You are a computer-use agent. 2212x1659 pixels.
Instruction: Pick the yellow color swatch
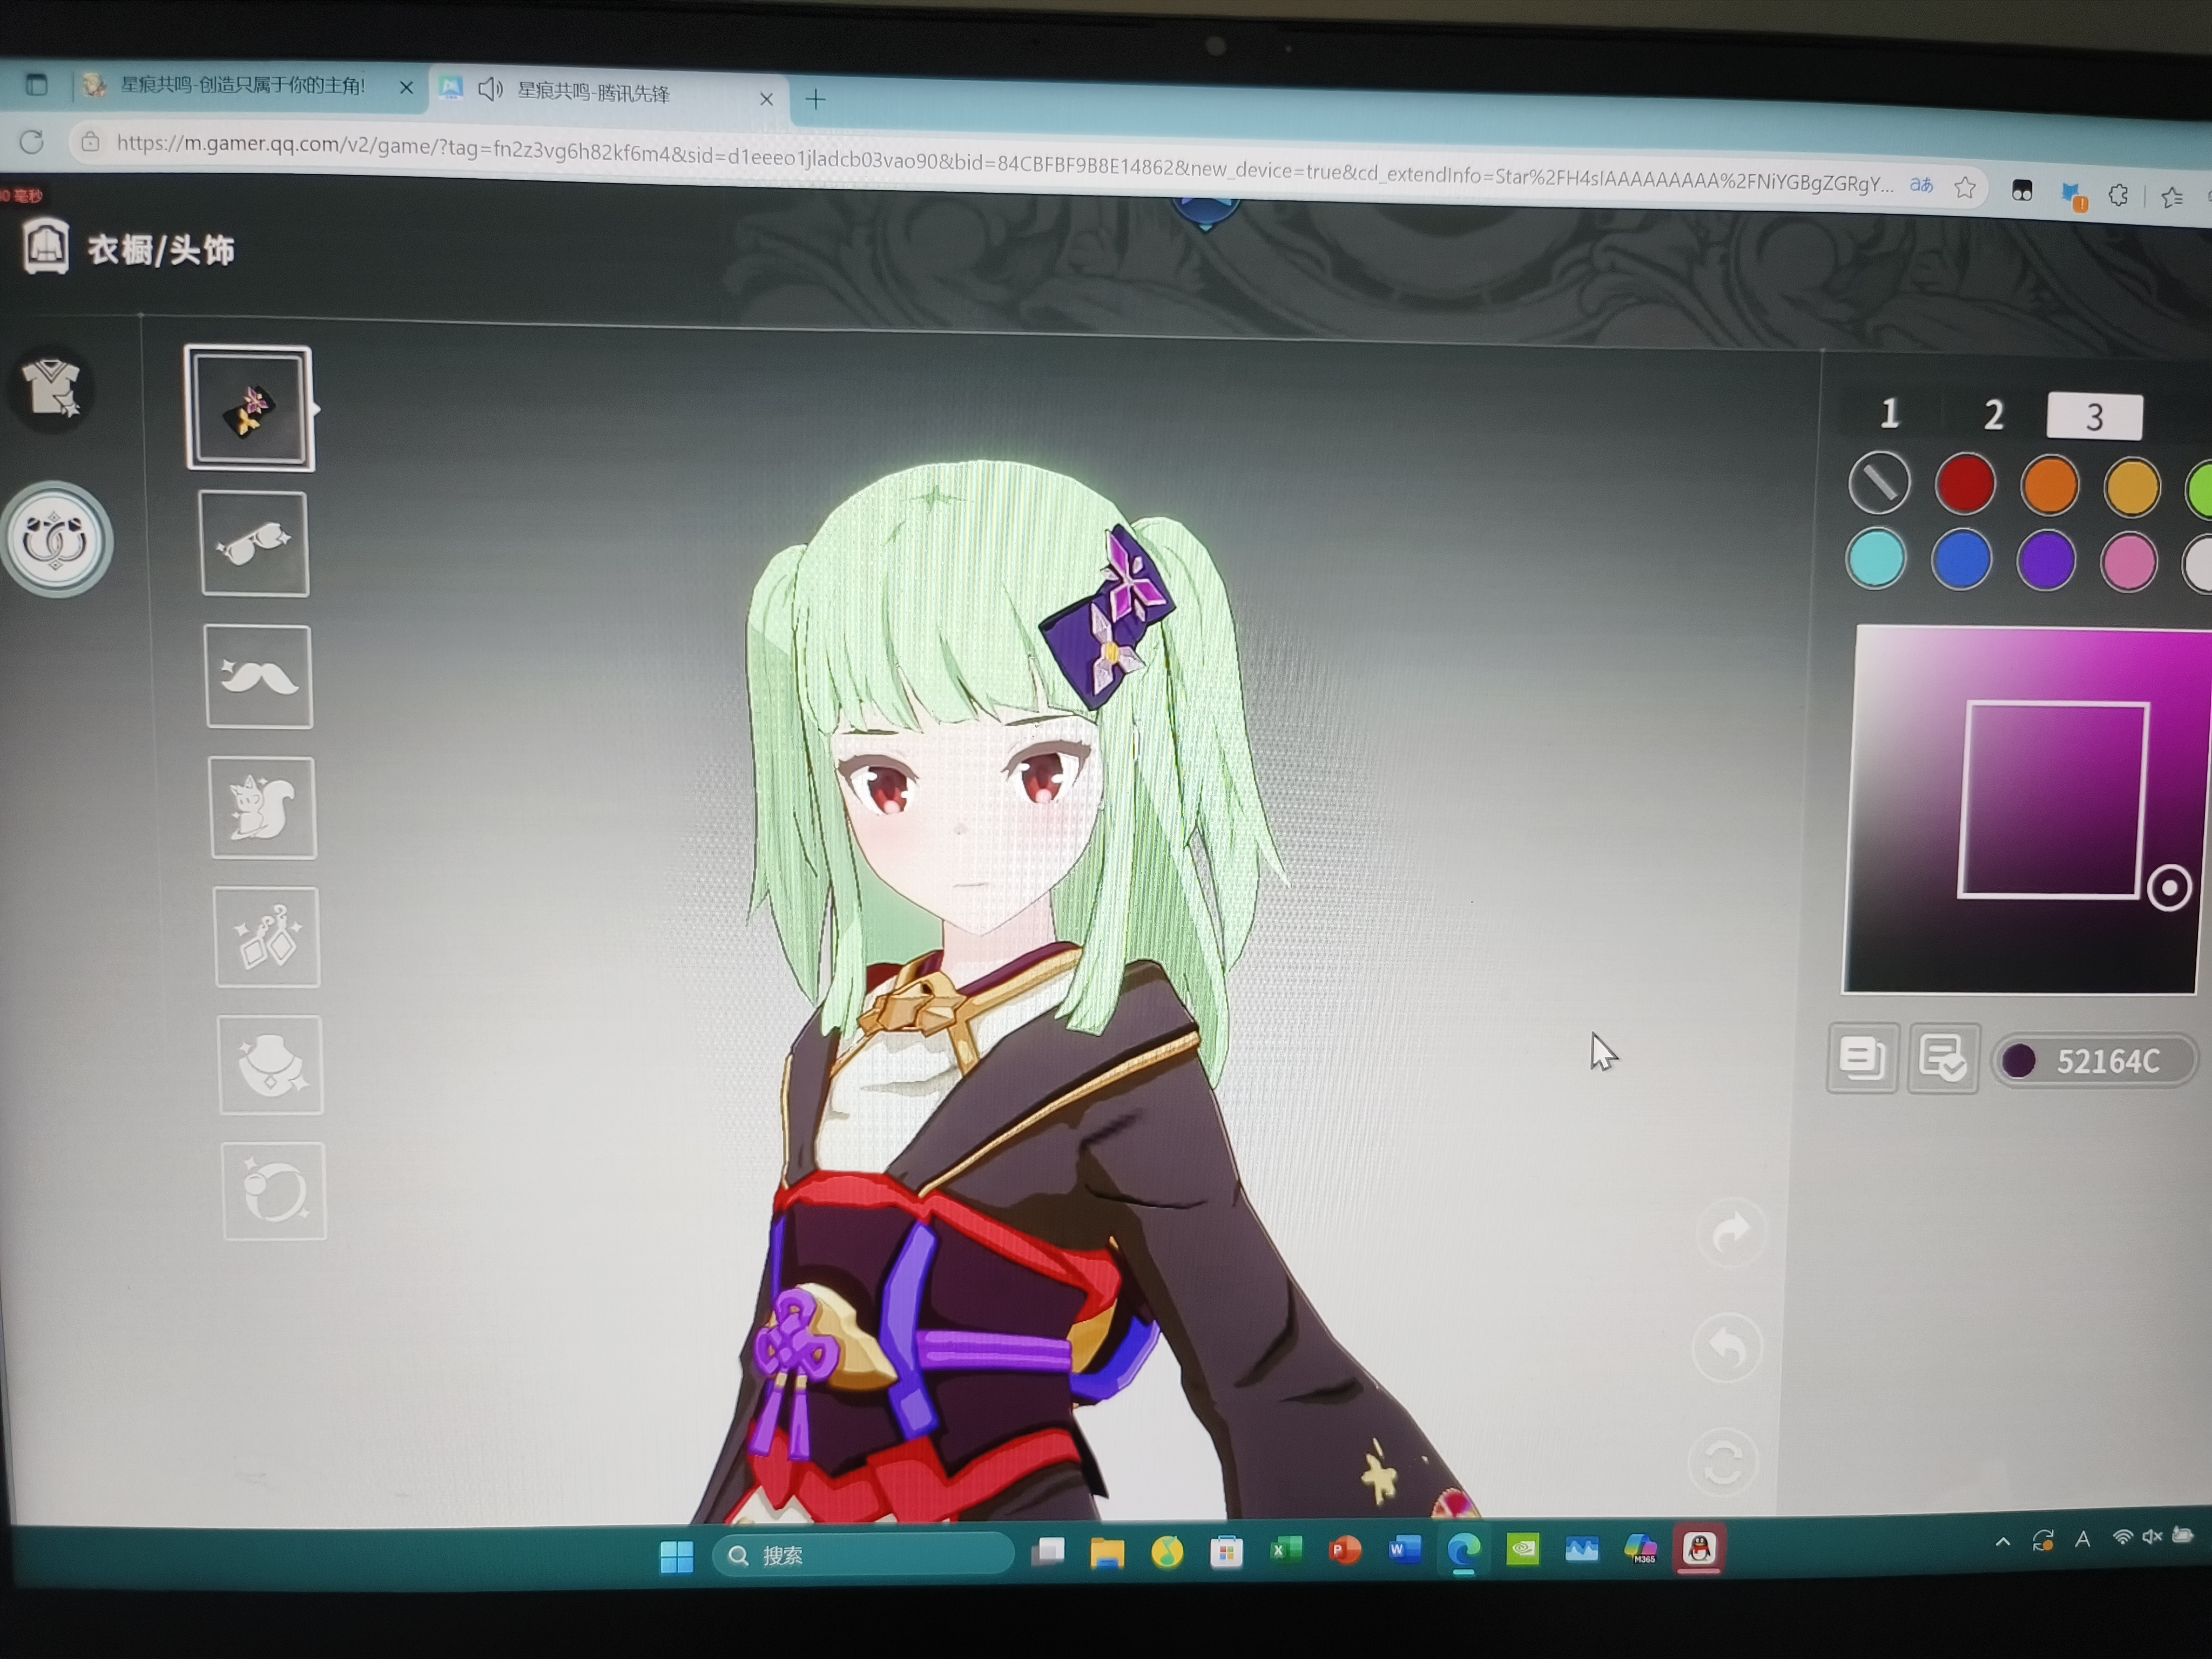tap(2131, 488)
